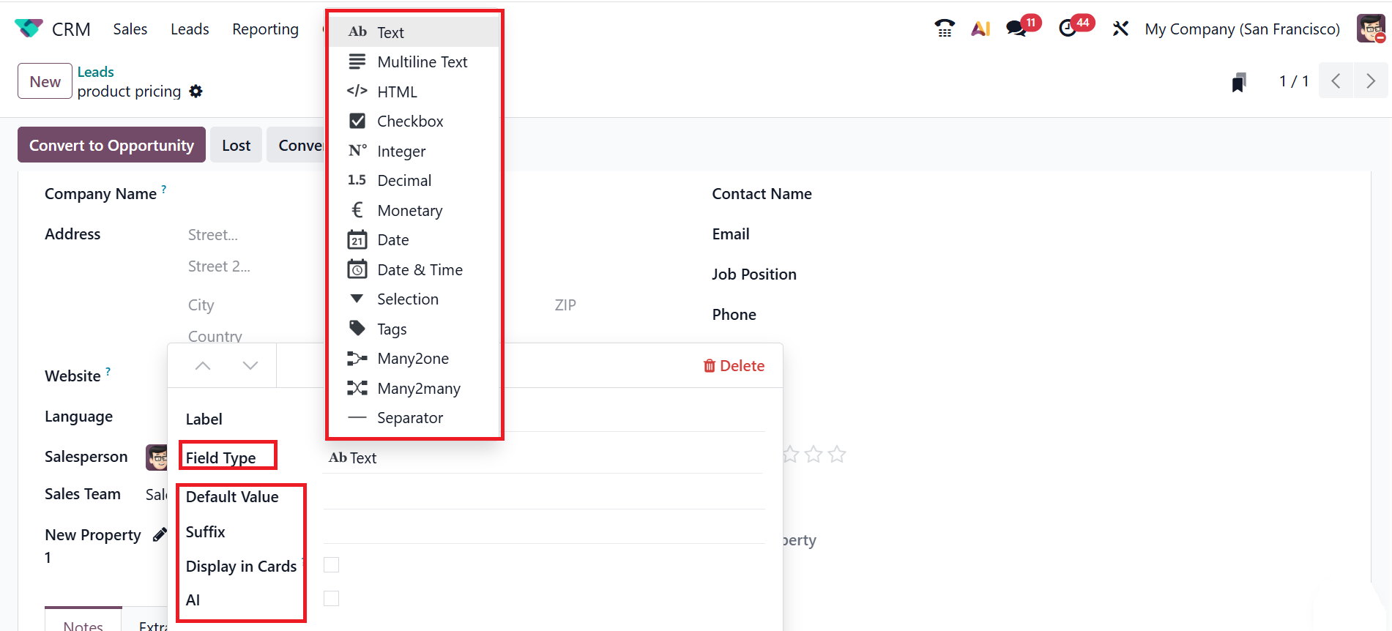Choose Many2one from the type list
Screen dimensions: 1392x631
412,359
